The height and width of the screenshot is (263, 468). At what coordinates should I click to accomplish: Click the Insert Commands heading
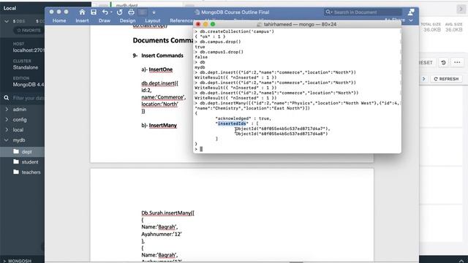162,56
